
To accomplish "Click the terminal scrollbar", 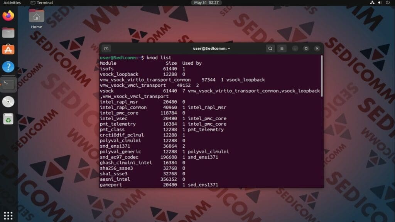I will (322, 76).
